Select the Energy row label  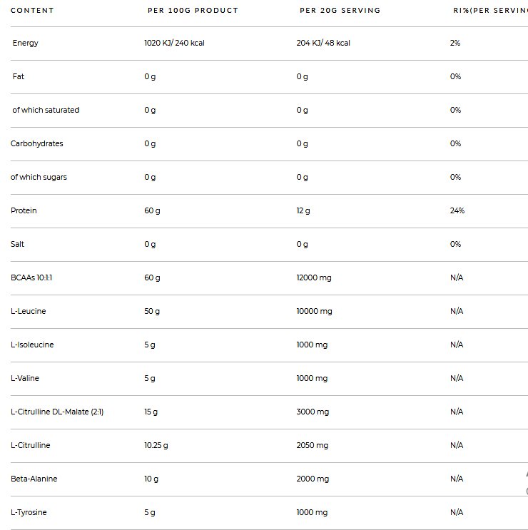point(26,43)
